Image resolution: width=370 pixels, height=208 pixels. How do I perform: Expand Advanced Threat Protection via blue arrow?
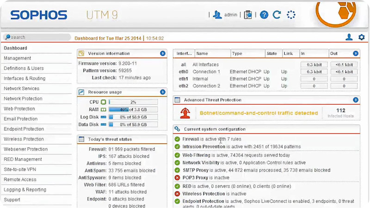356,100
